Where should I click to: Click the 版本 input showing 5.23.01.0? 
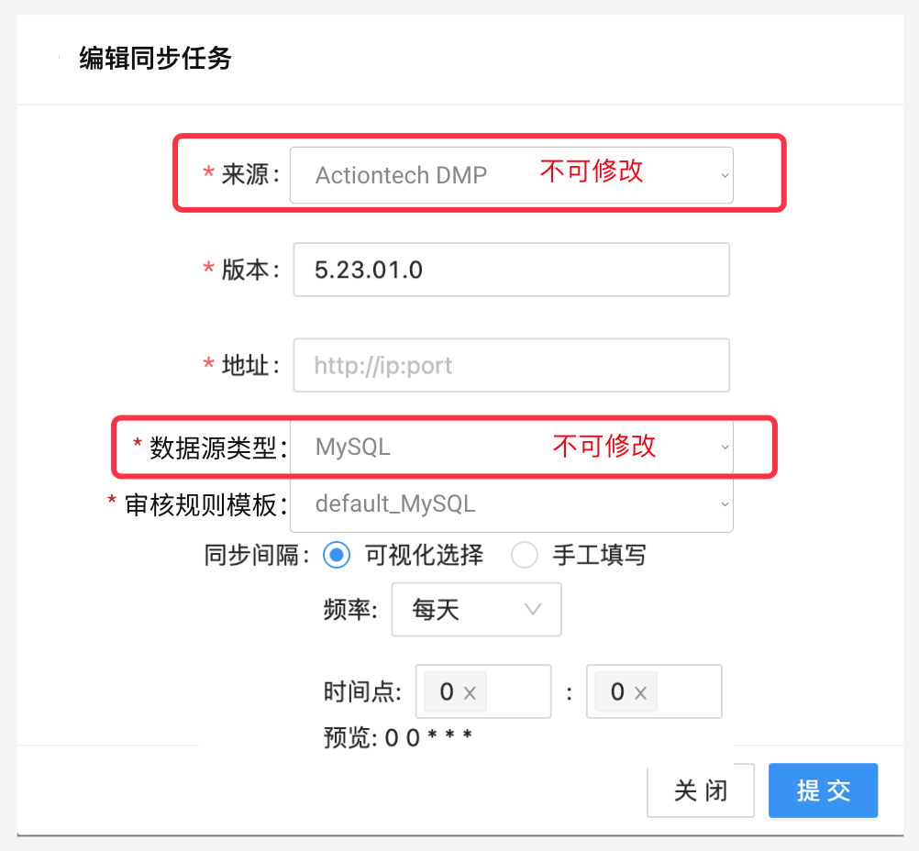click(511, 270)
